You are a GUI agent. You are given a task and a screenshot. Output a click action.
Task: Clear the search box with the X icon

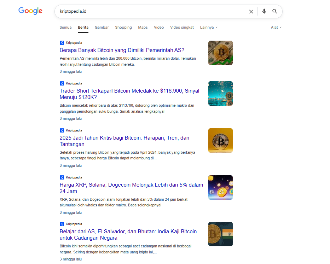tap(251, 12)
